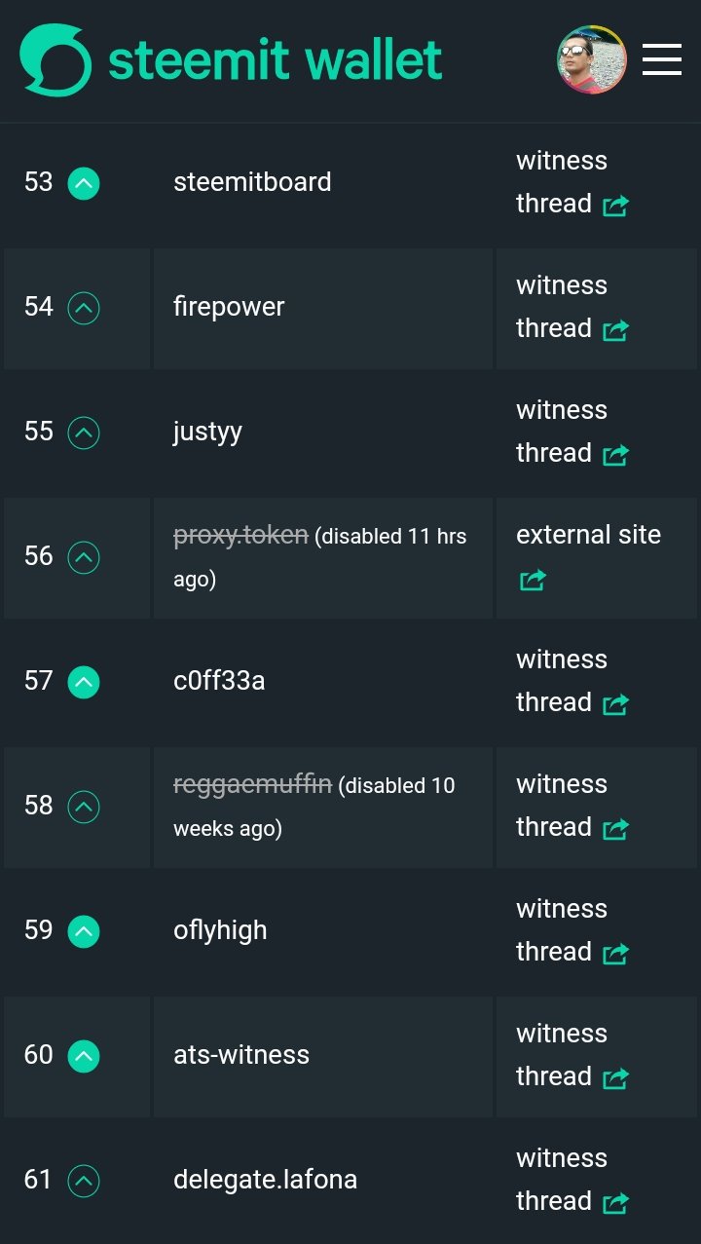The image size is (701, 1244).
Task: Click the Steemit logo icon
Action: (x=55, y=59)
